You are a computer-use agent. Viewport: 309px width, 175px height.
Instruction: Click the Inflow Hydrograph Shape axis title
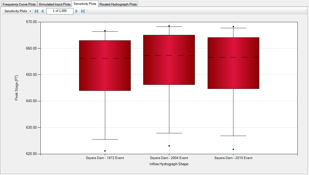pos(169,164)
